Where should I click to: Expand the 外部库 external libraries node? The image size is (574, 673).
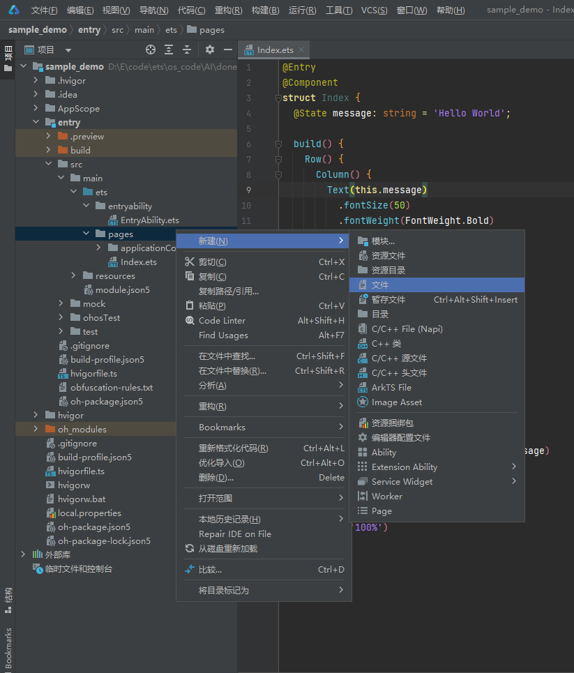24,554
